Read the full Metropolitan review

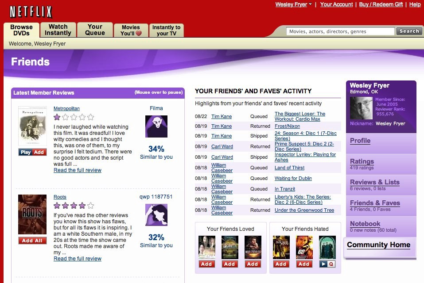coord(78,170)
